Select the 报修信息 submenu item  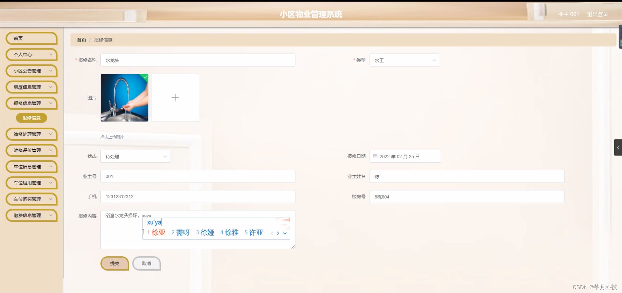point(31,118)
